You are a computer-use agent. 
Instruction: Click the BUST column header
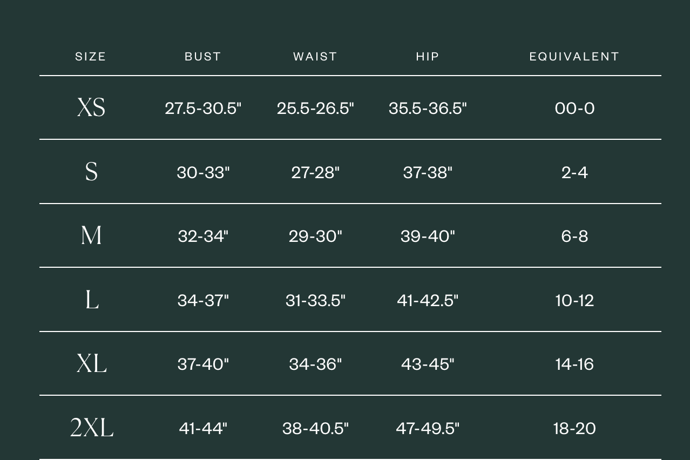(x=203, y=57)
